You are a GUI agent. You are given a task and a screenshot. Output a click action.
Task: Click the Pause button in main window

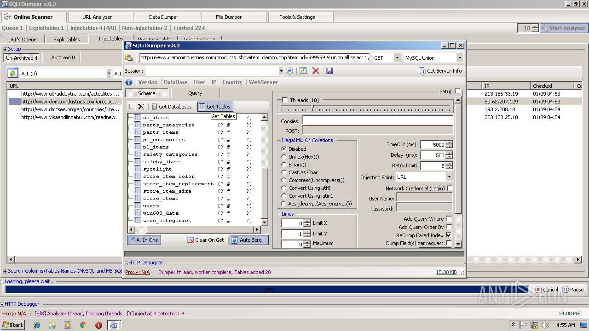[573, 290]
